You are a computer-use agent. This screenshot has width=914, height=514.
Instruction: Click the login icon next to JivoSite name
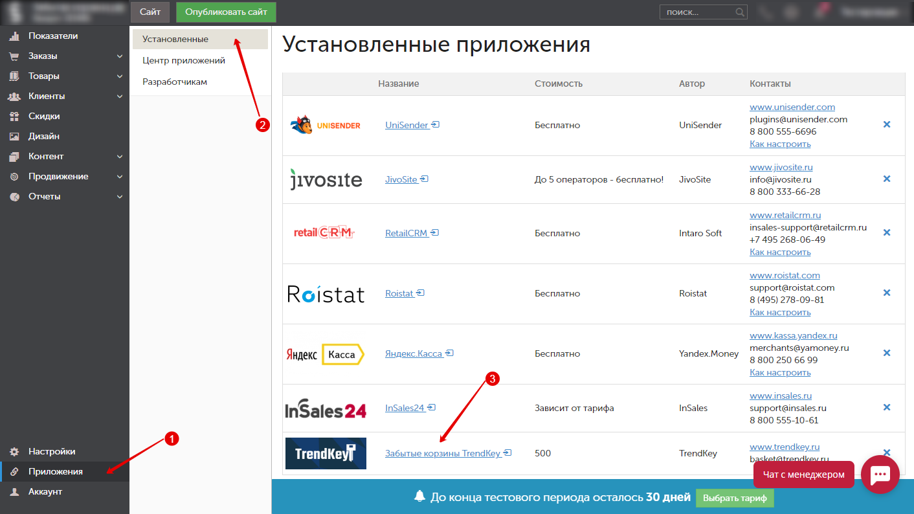tap(425, 179)
